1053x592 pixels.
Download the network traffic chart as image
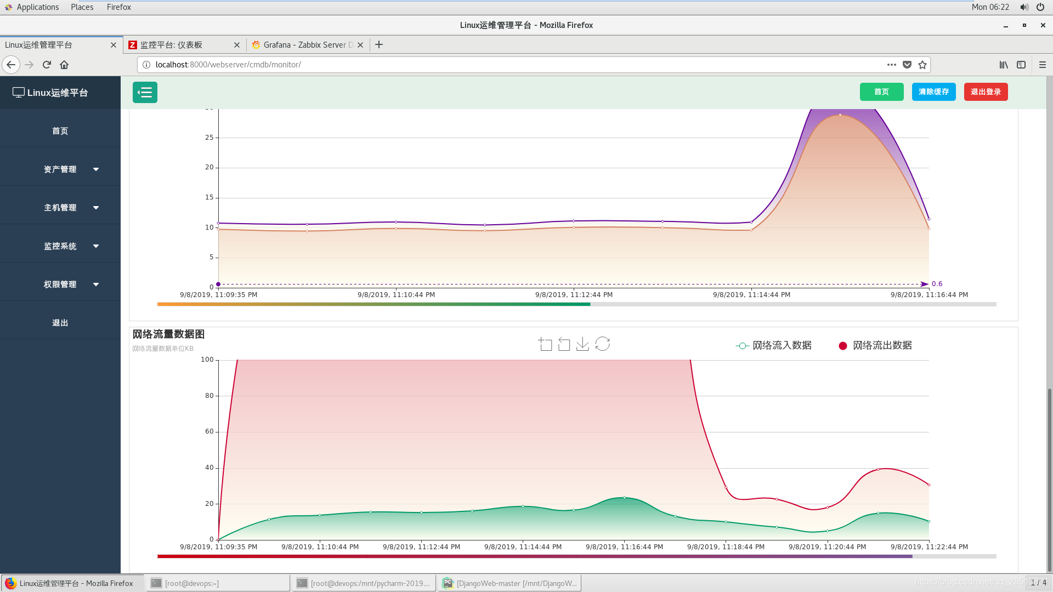pyautogui.click(x=582, y=344)
